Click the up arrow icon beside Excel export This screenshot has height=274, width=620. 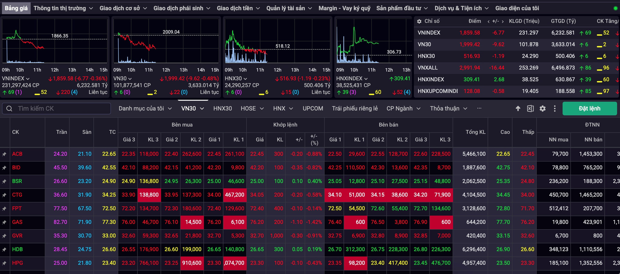tap(518, 108)
